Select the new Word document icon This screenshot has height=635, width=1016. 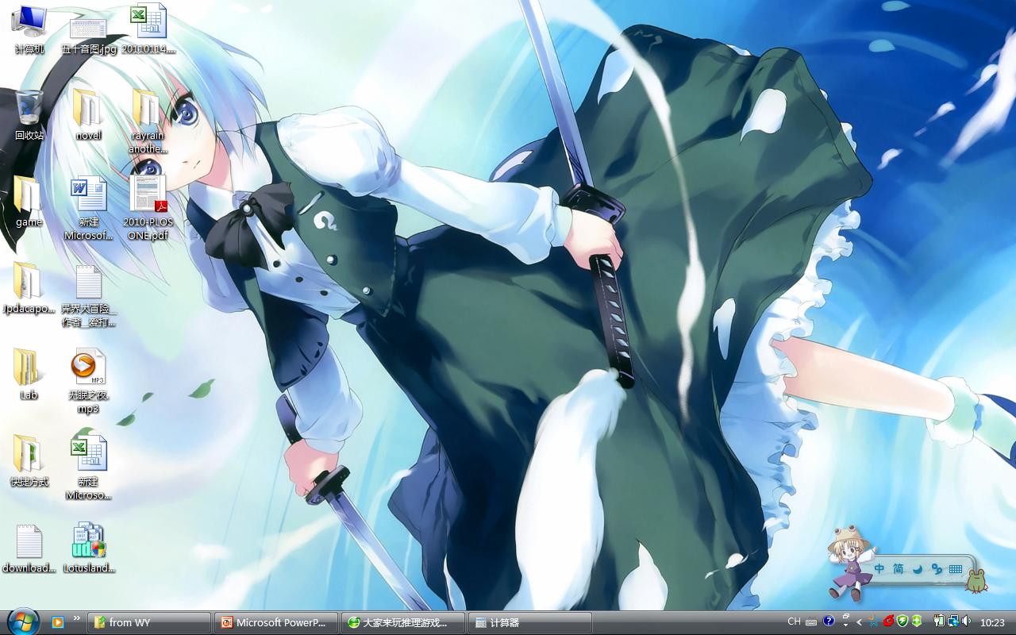88,197
